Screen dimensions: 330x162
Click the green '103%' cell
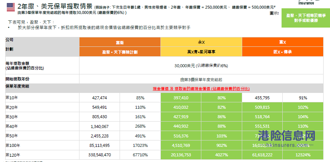222,136
